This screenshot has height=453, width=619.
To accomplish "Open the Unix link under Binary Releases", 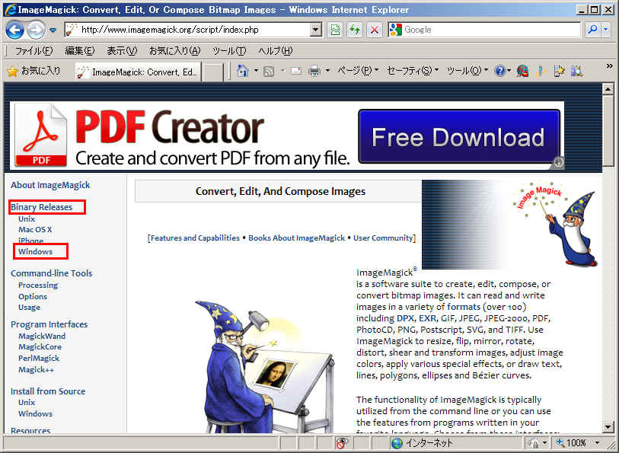I will [x=27, y=219].
